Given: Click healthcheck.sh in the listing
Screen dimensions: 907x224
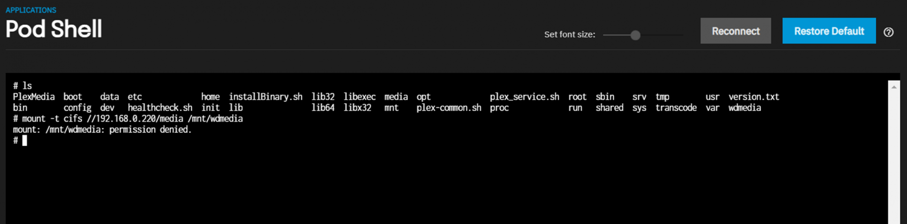Looking at the screenshot, I should pyautogui.click(x=160, y=108).
